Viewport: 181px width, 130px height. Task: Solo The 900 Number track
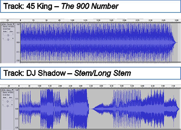11,31
